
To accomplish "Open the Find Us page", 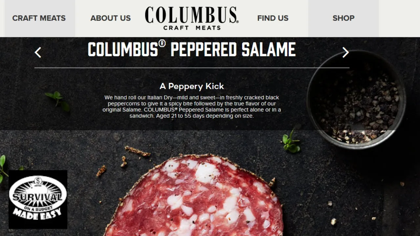I will pyautogui.click(x=273, y=18).
